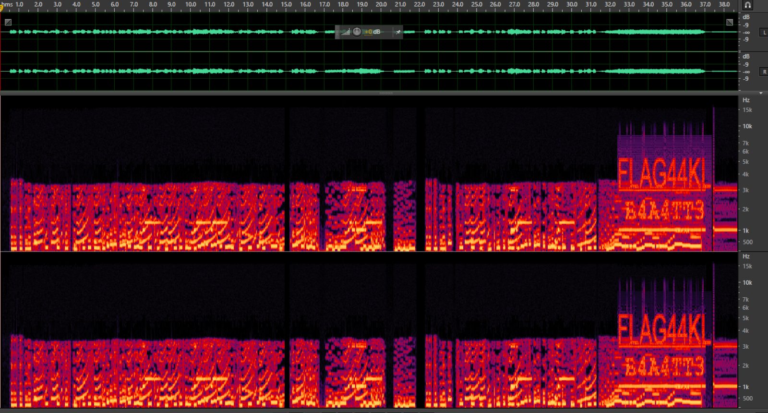The height and width of the screenshot is (413, 768).
Task: Click the hms time format label
Action: click(x=7, y=4)
